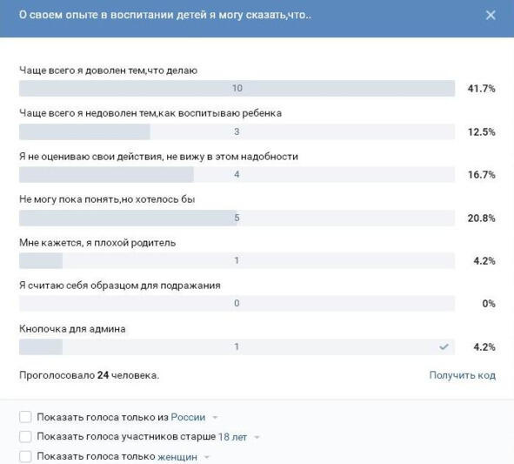Screen dimensions: 514x464
Task: Click the 'Получить код' link
Action: coord(462,375)
